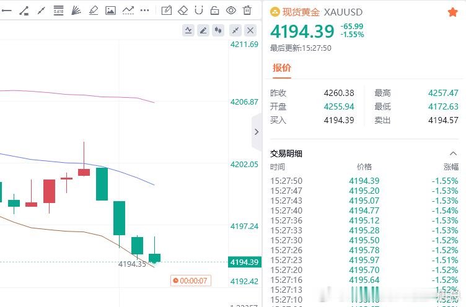Select the 15:27:47 trade row
The height and width of the screenshot is (307, 466).
point(364,191)
